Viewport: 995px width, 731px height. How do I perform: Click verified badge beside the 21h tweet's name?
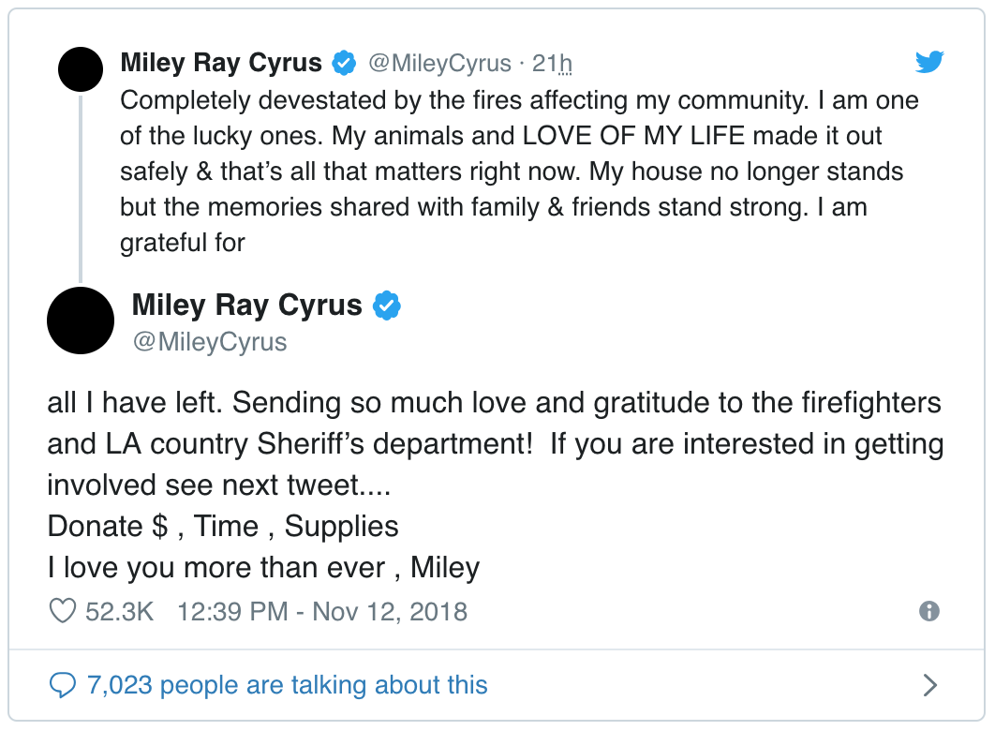coord(344,63)
